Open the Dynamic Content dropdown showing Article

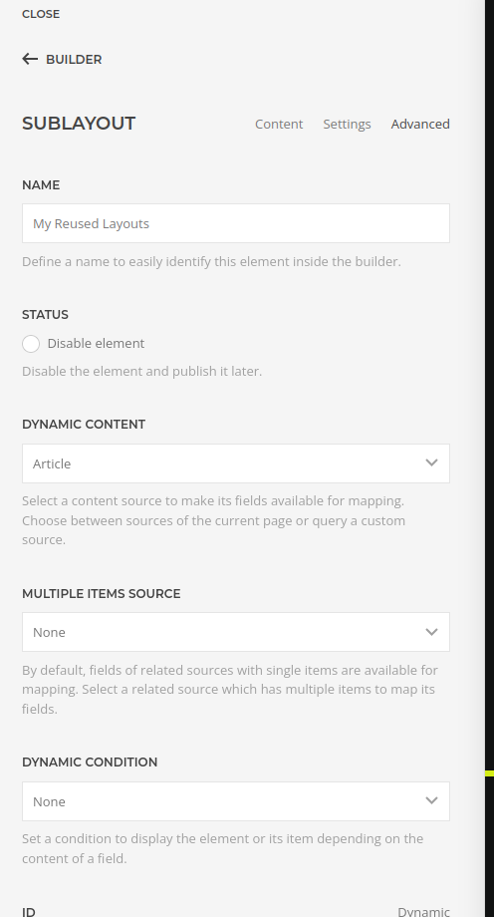[236, 463]
